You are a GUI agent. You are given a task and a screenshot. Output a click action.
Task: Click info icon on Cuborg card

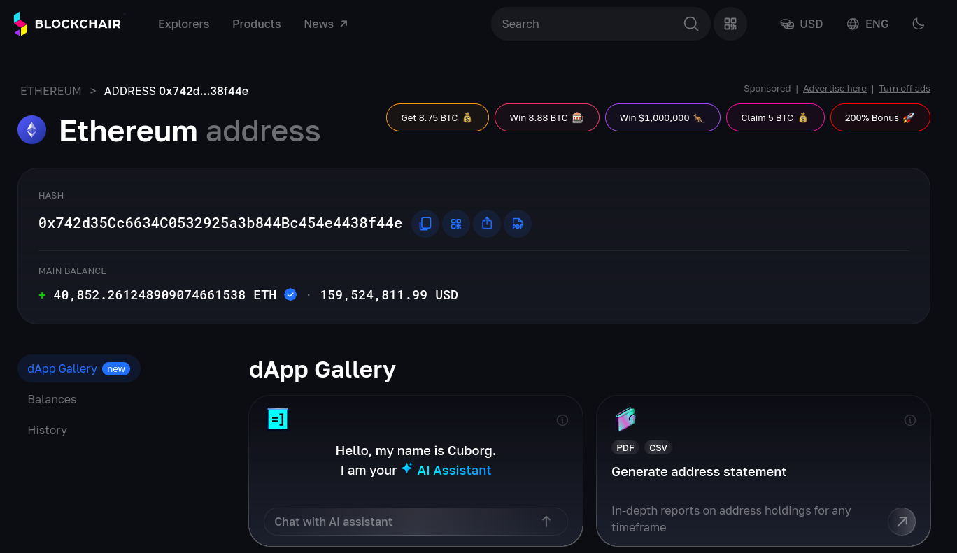point(562,420)
